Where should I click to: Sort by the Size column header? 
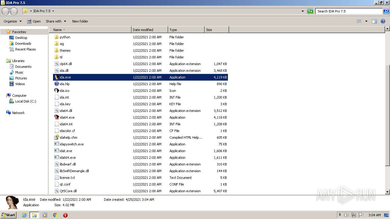point(217,30)
